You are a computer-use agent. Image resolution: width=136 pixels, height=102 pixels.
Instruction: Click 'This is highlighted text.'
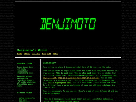click(x=59, y=83)
